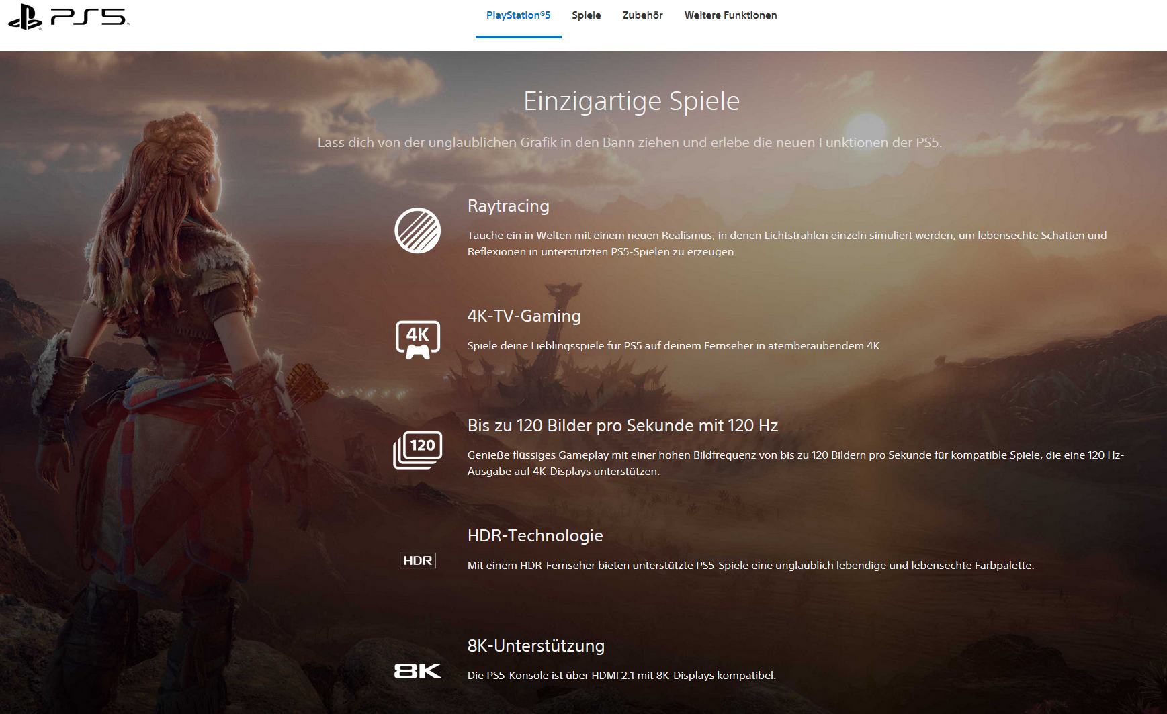Open Weitere Funktionen menu item

(730, 15)
